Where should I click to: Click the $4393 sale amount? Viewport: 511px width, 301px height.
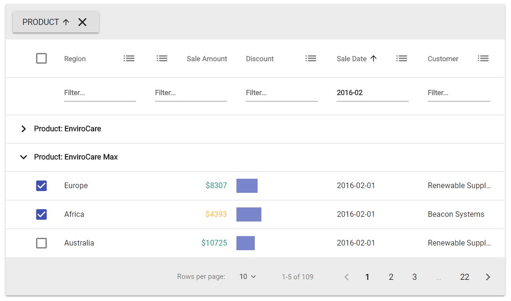216,214
